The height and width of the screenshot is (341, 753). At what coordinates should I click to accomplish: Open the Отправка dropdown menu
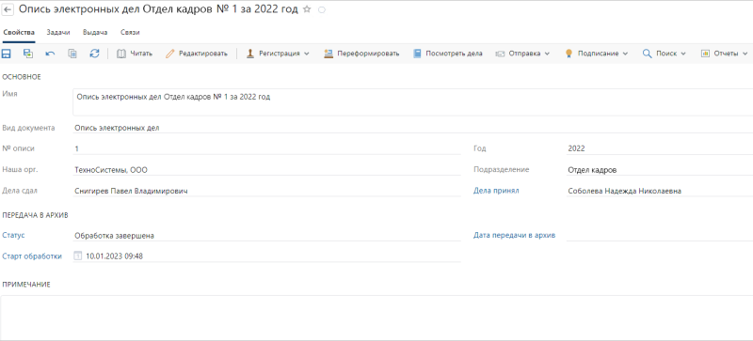[522, 54]
